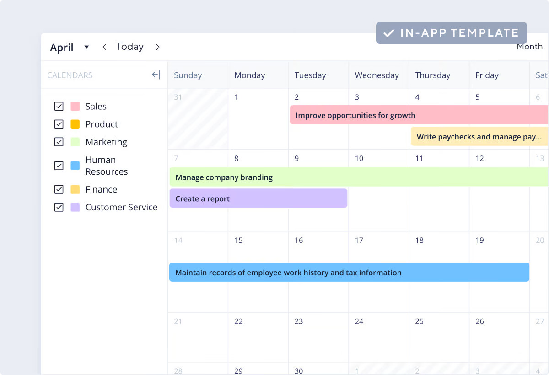Advance to the next month with the right chevron
This screenshot has height=375, width=549.
[157, 47]
